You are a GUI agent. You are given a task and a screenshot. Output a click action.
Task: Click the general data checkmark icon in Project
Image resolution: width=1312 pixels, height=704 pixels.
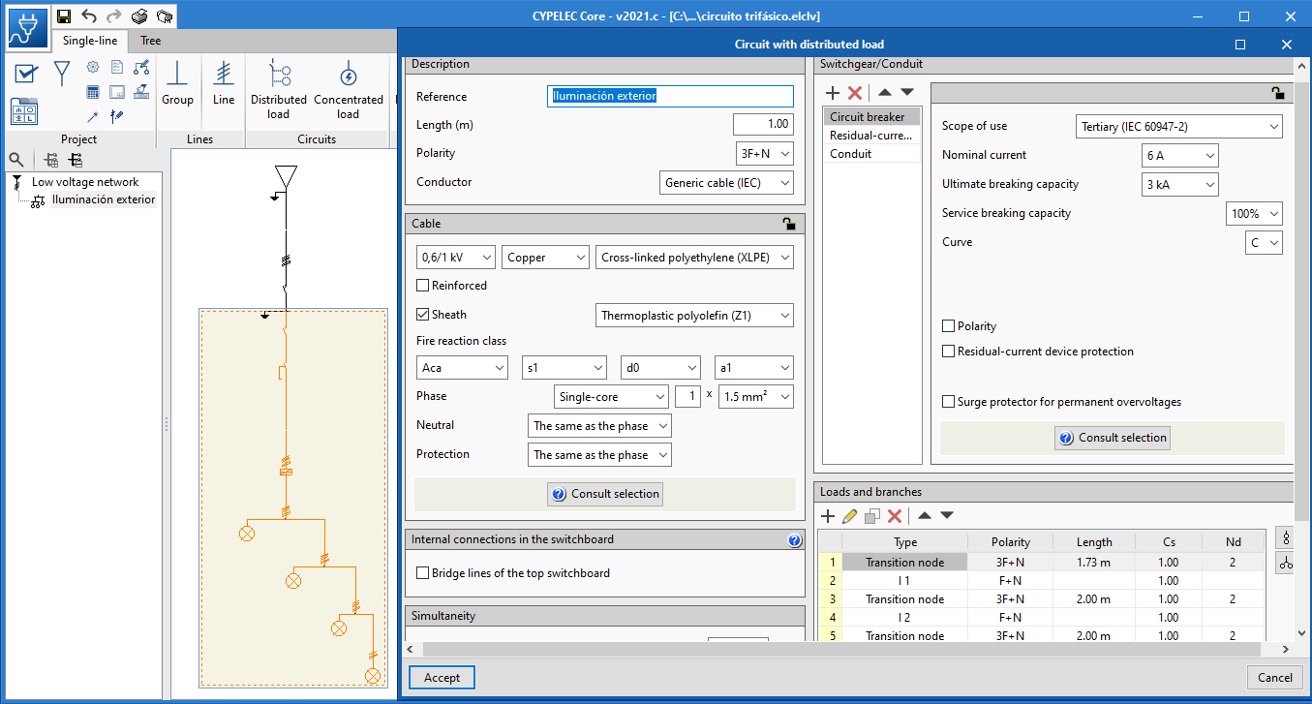tap(26, 74)
